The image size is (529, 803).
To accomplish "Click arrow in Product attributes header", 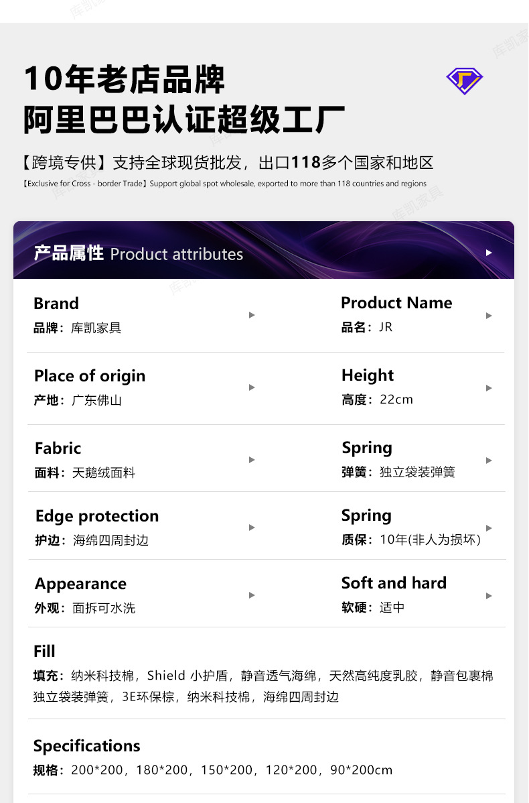I will tap(489, 253).
